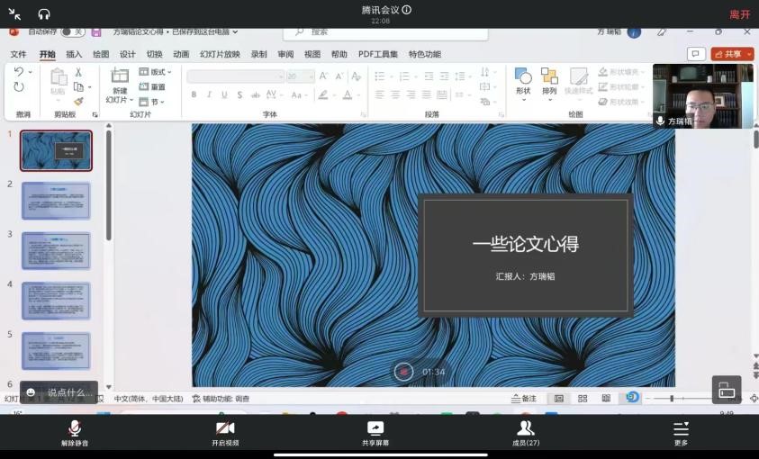Click the 共享 share button
This screenshot has width=759, height=459.
click(732, 54)
